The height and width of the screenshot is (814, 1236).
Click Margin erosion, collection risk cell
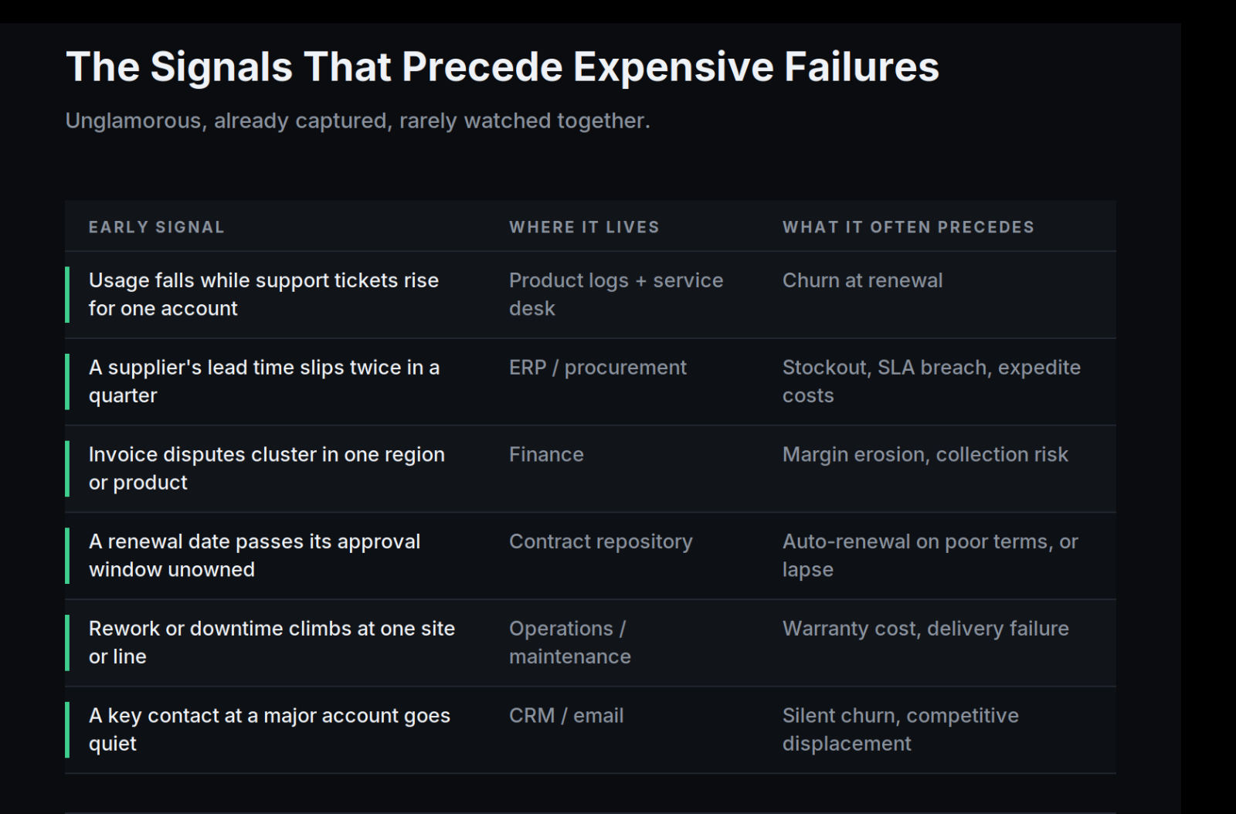click(925, 455)
